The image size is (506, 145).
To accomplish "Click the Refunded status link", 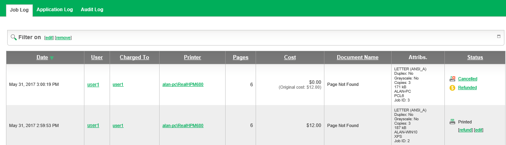I will [467, 88].
